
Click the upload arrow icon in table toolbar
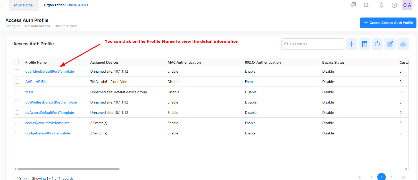(x=403, y=44)
